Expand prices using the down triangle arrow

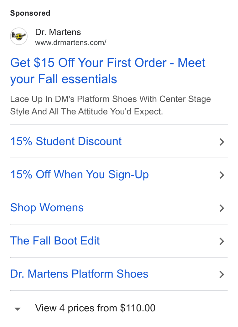18,309
